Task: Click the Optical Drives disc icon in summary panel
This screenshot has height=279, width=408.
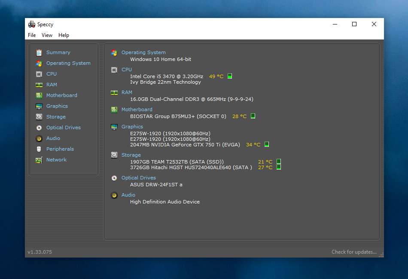Action: (x=114, y=178)
